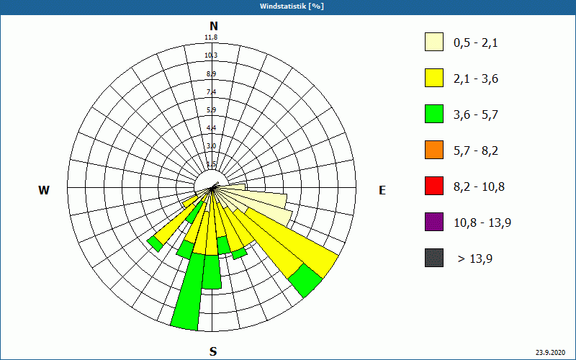Click the 1,5 ring scale label
This screenshot has width=576, height=360.
(x=211, y=164)
